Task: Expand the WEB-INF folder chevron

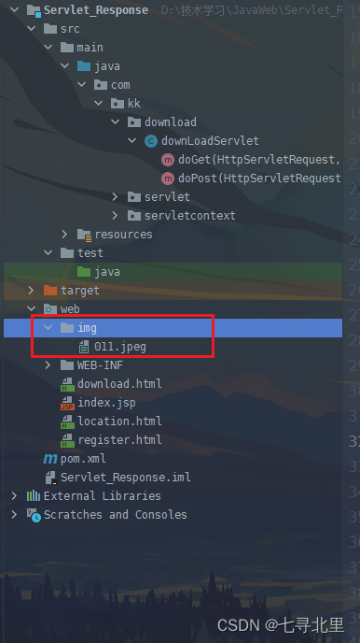Action: pyautogui.click(x=48, y=365)
